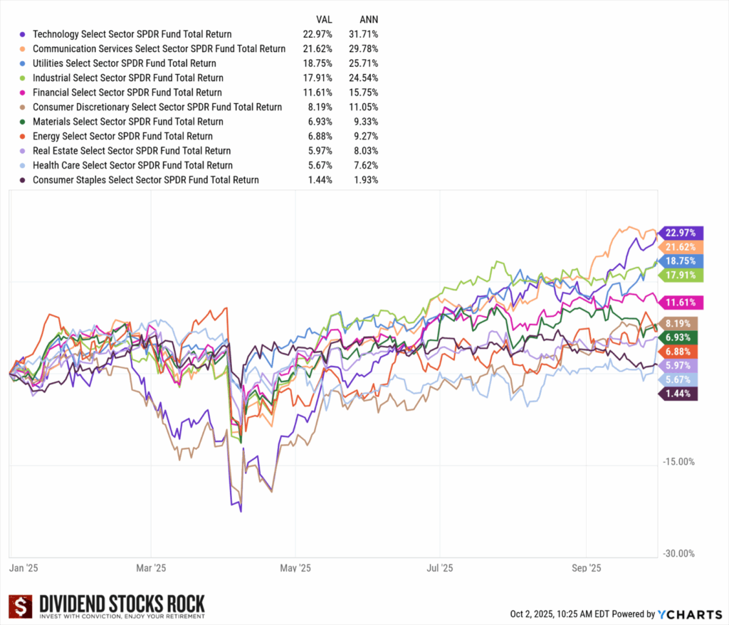The width and height of the screenshot is (729, 625).
Task: Click the purple Technology legend dot
Action: point(24,34)
